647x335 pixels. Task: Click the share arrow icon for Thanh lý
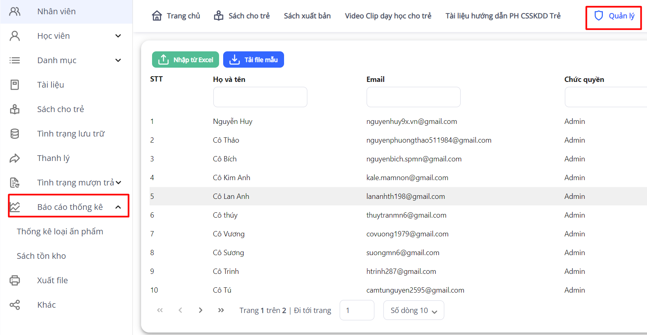pyautogui.click(x=15, y=158)
